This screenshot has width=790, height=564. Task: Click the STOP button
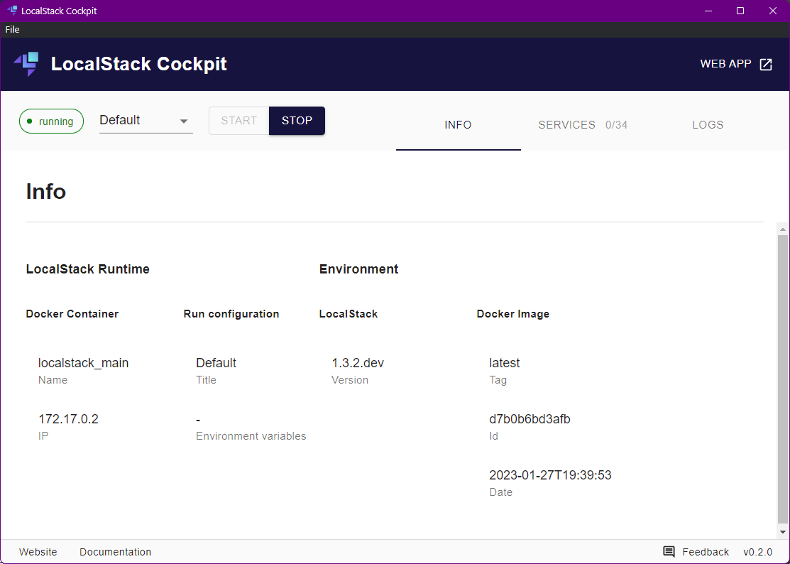[297, 121]
